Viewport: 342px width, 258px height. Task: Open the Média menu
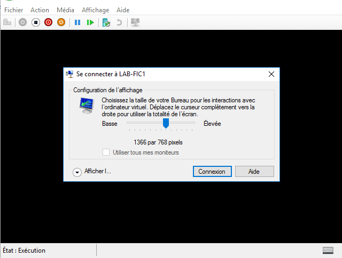tap(65, 10)
